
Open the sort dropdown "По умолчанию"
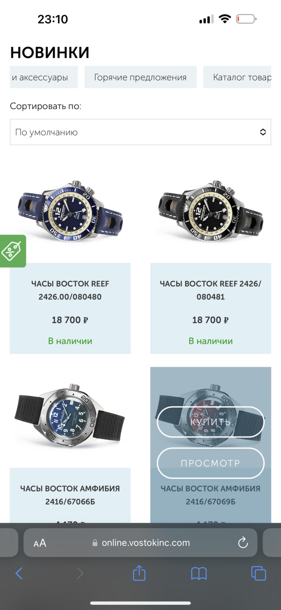140,132
